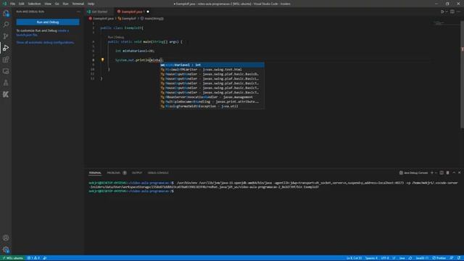
Task: Run the Java file with play icon
Action: [x=442, y=12]
